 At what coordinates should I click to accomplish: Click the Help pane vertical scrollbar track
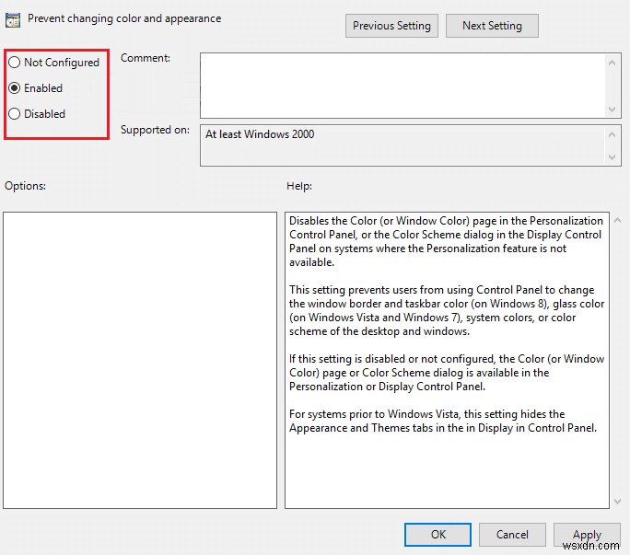(617, 368)
